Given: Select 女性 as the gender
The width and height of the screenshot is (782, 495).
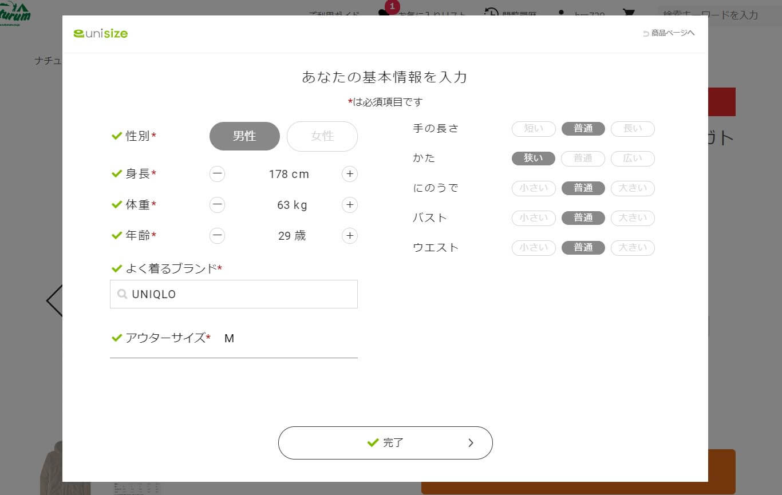Looking at the screenshot, I should click(x=322, y=136).
